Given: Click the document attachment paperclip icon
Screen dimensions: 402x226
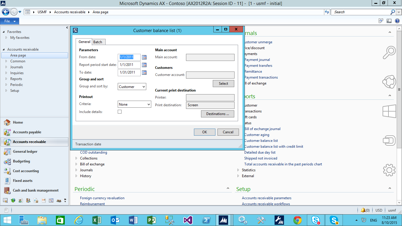Looking at the screenshot, I should coord(6,210).
